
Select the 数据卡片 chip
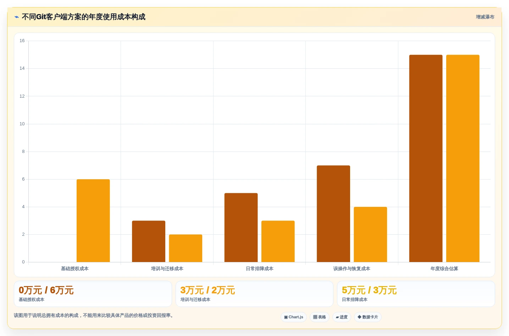tap(368, 317)
